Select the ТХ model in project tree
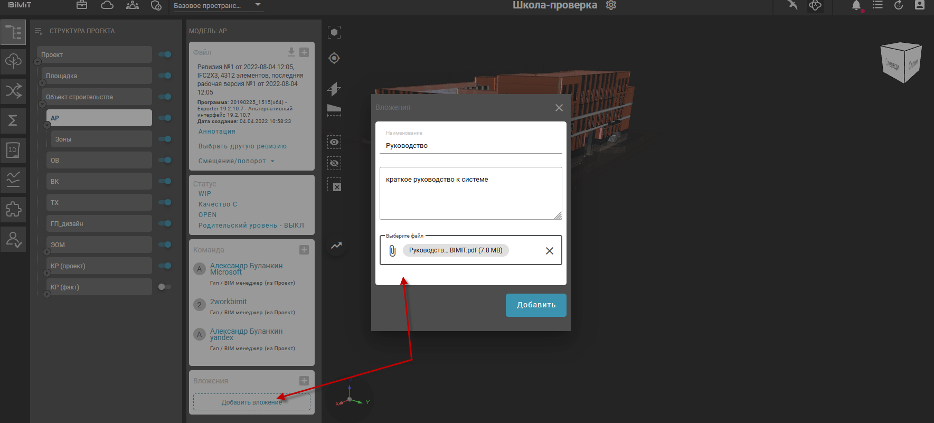Screen dimensions: 934x423 (x=99, y=202)
